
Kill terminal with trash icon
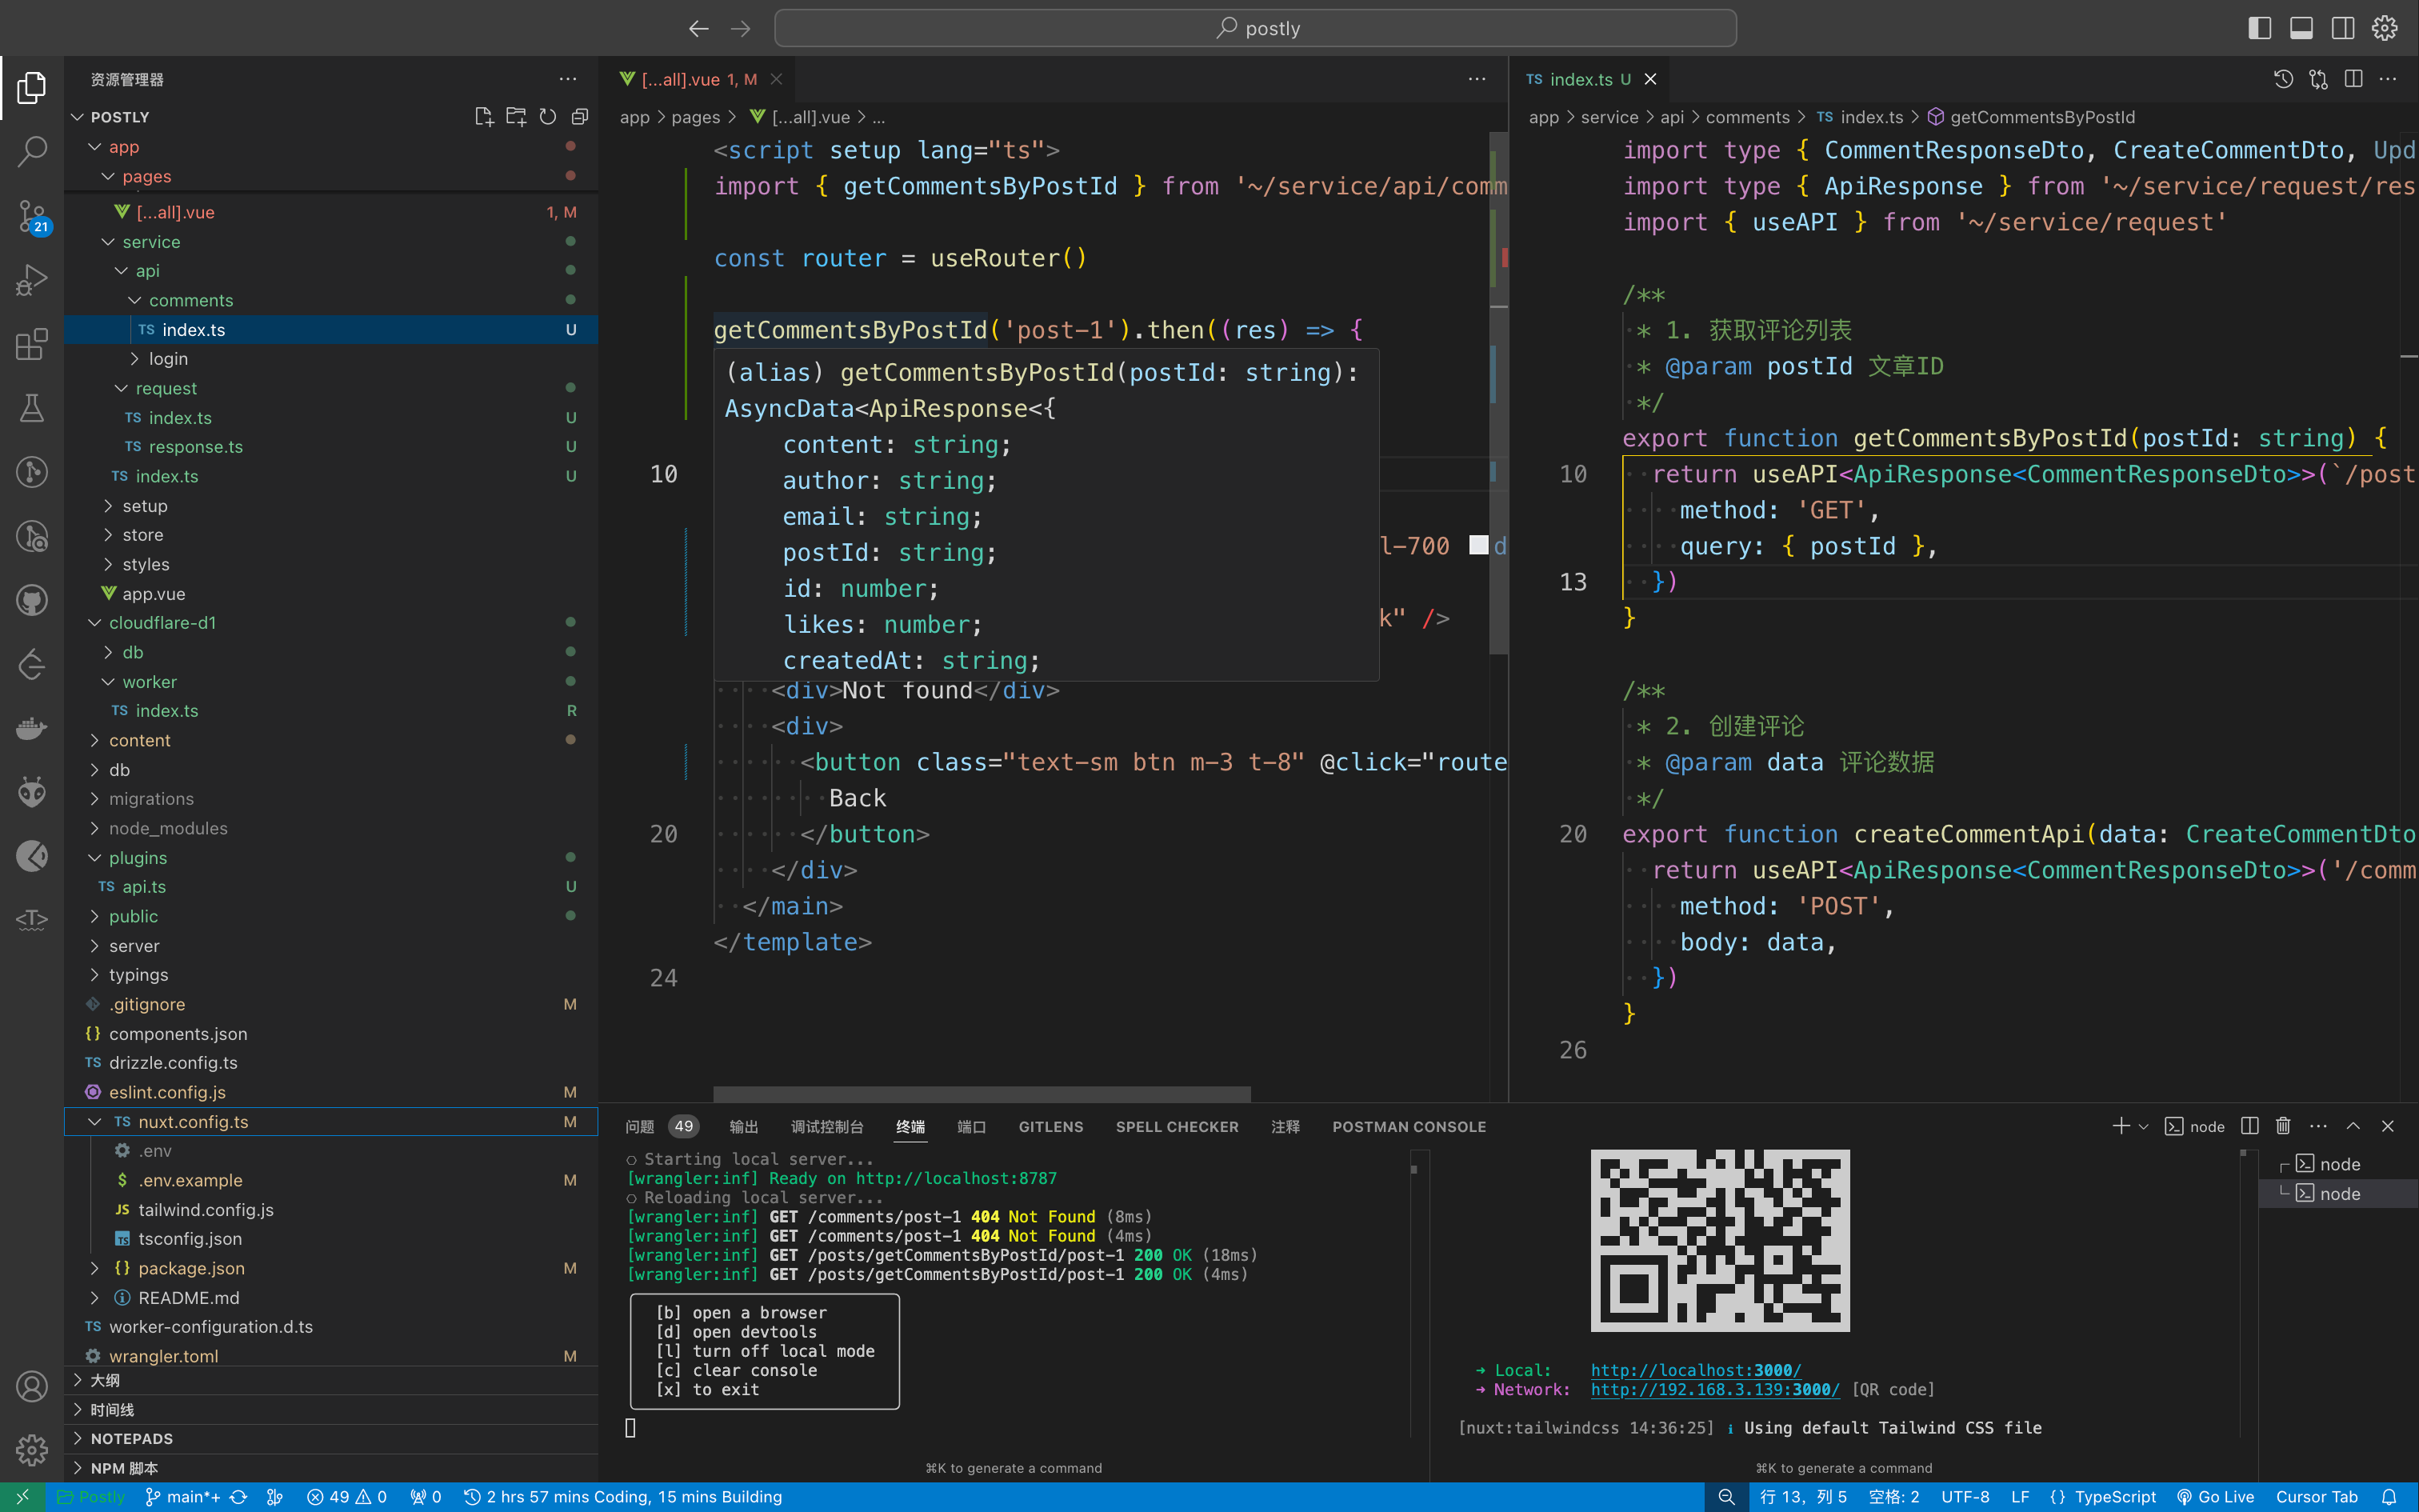2283,1126
